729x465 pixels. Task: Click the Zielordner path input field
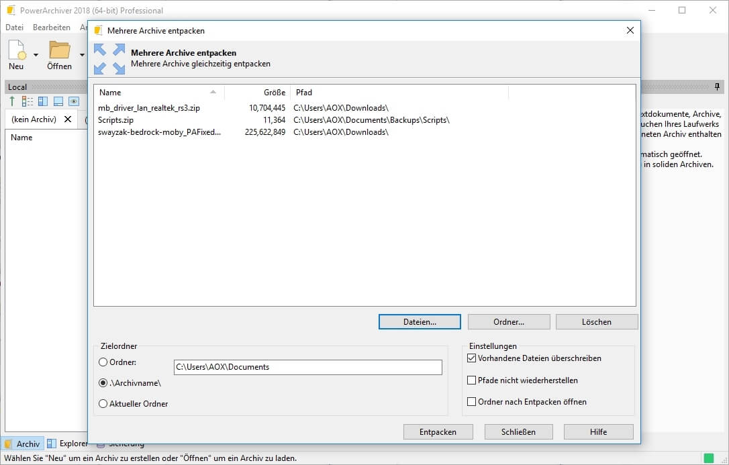click(x=307, y=367)
